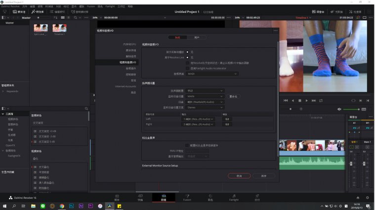Toggle Mute on audio track 1 mixer
Viewport: 375px width, 210px height.
[x=357, y=147]
